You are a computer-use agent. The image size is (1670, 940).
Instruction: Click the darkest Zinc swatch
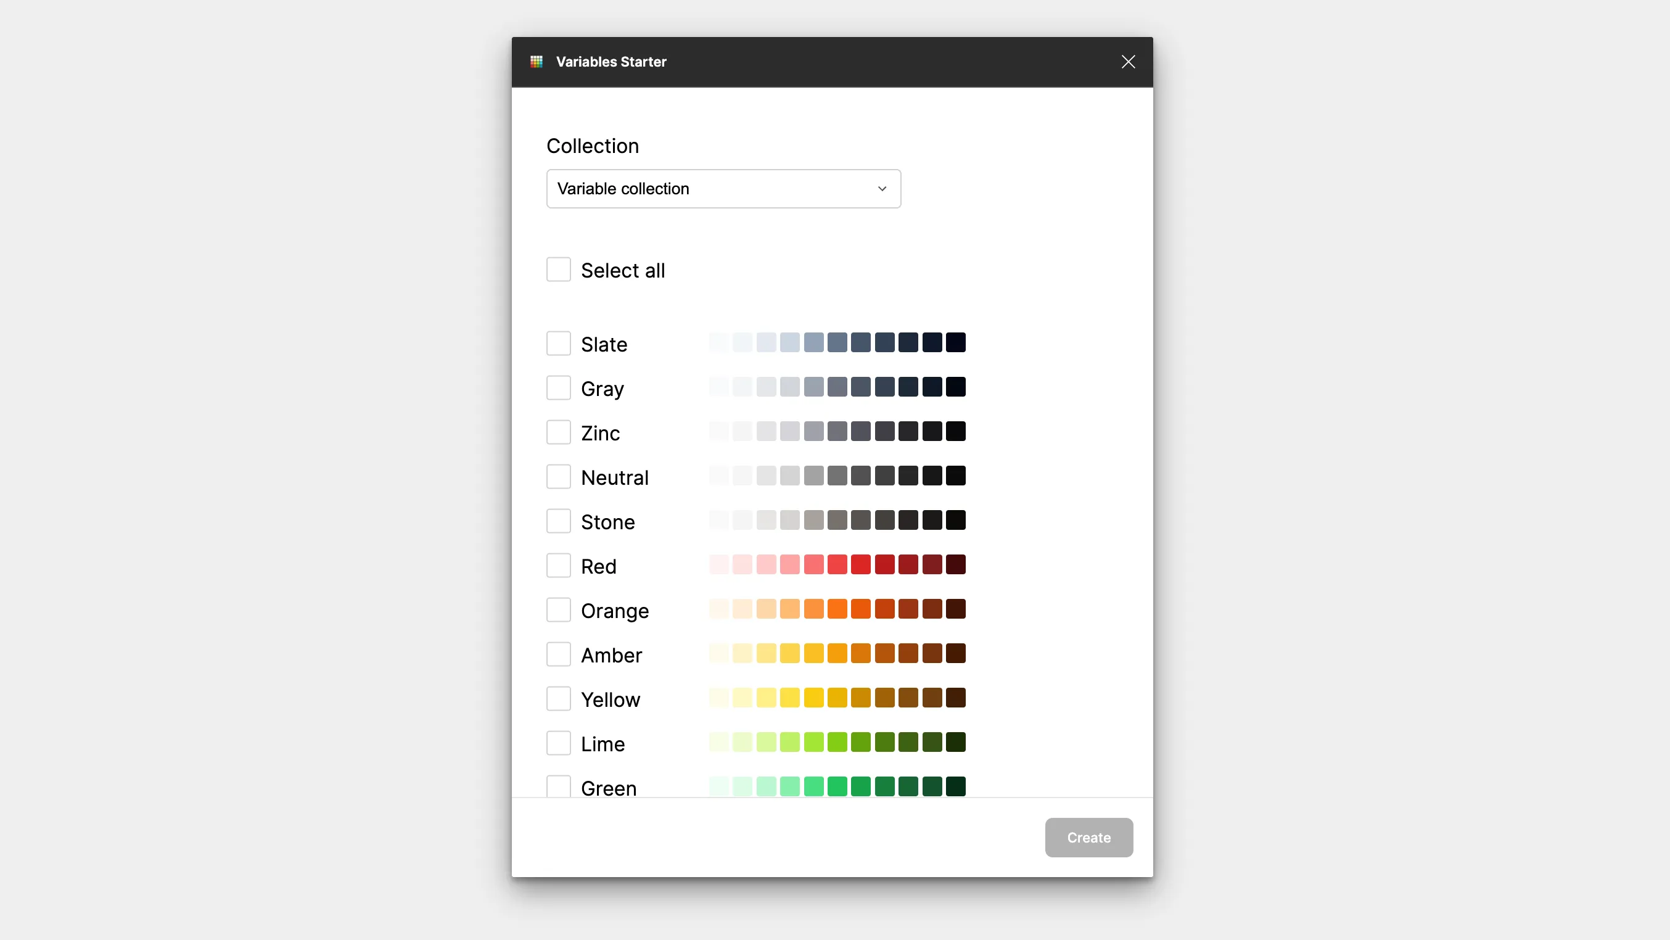pyautogui.click(x=956, y=431)
